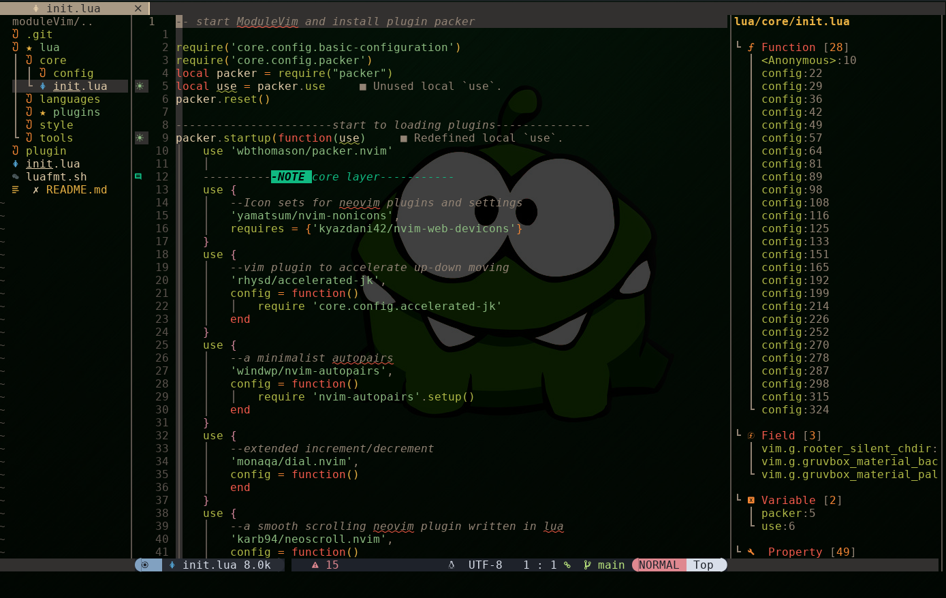Click the Variable symbol icon in outline
Viewport: 946px width, 598px height.
click(x=751, y=501)
